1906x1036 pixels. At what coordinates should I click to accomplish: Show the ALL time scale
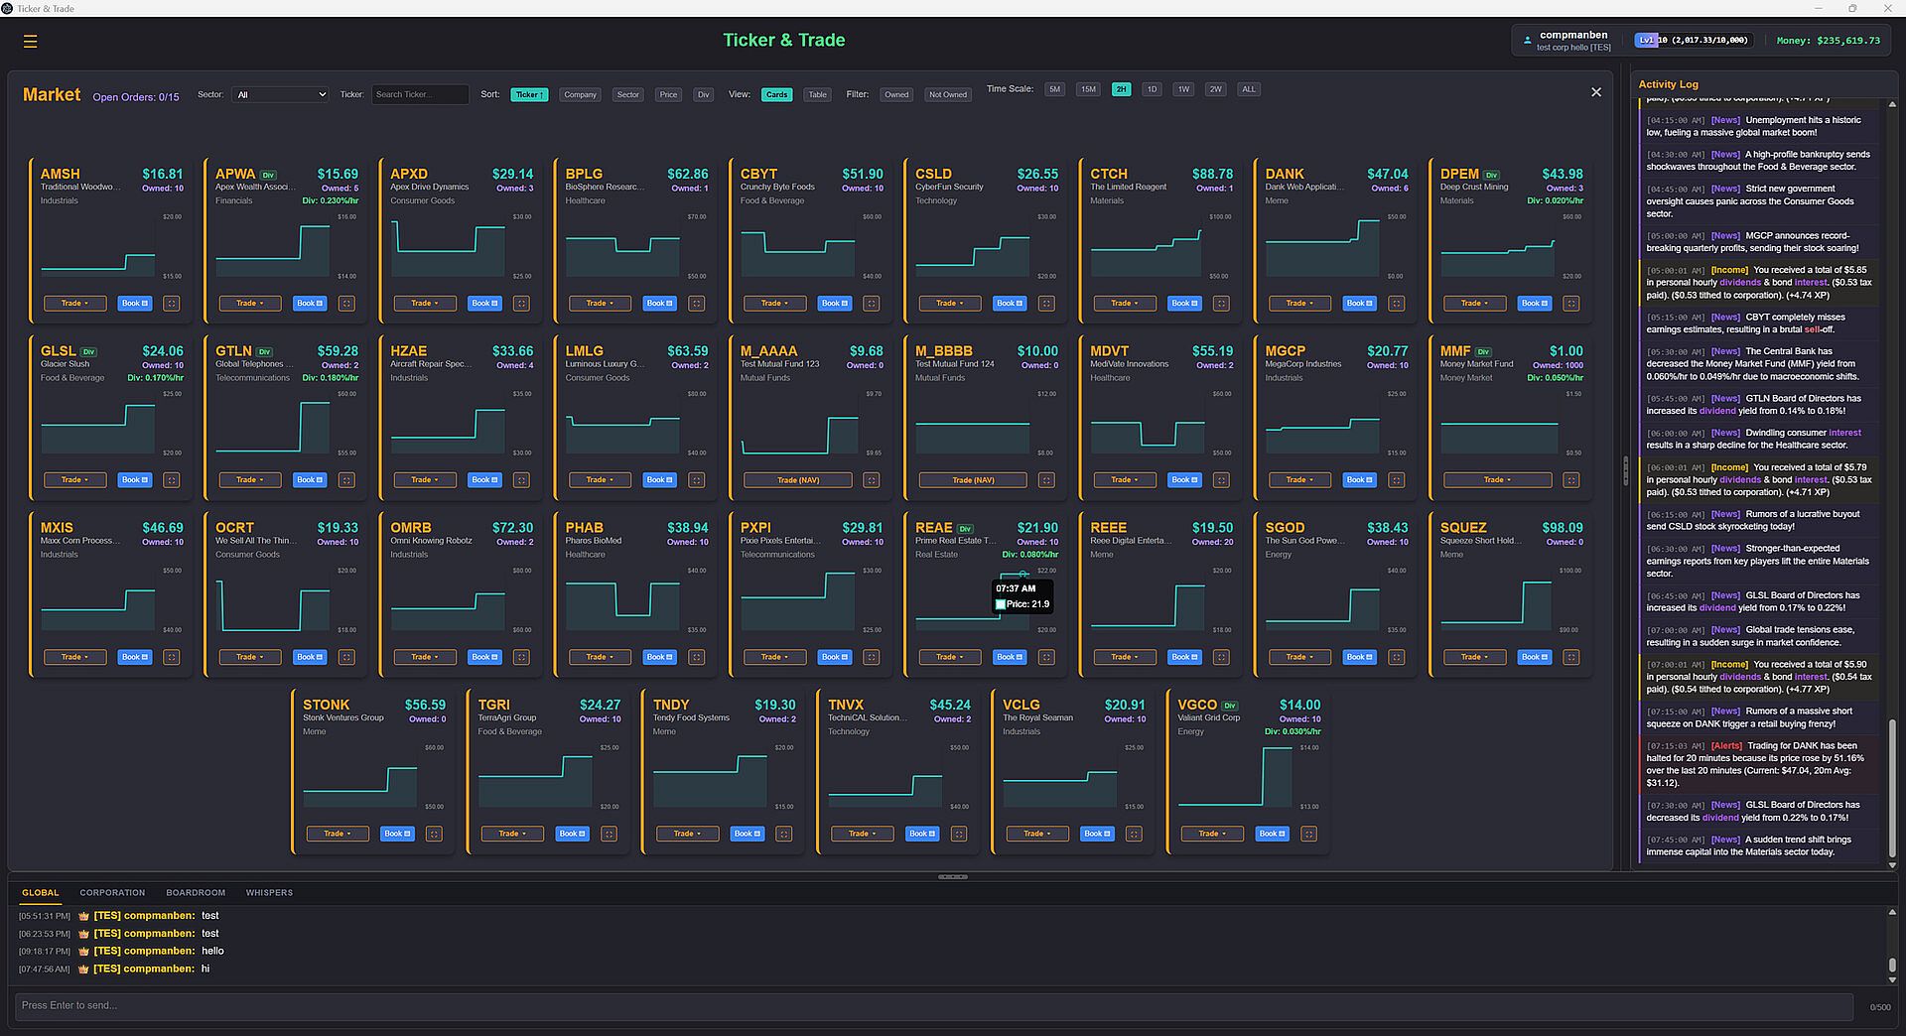1249,89
